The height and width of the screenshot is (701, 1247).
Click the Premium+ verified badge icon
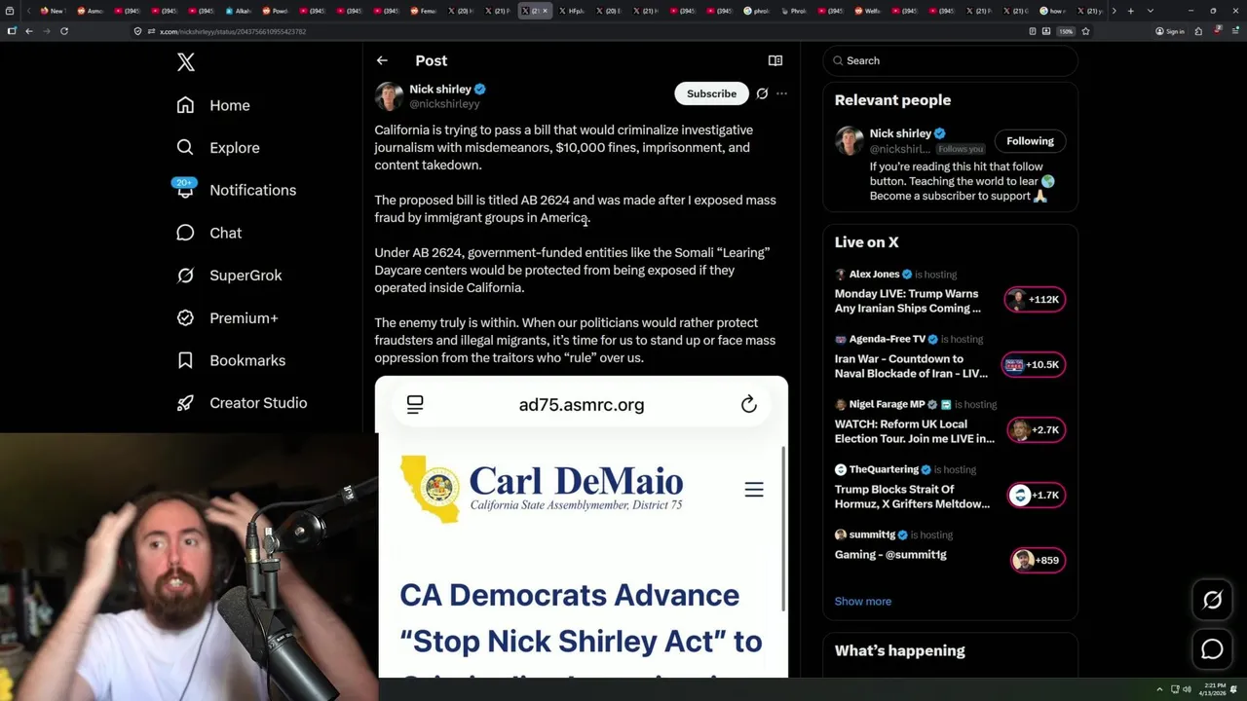click(185, 317)
